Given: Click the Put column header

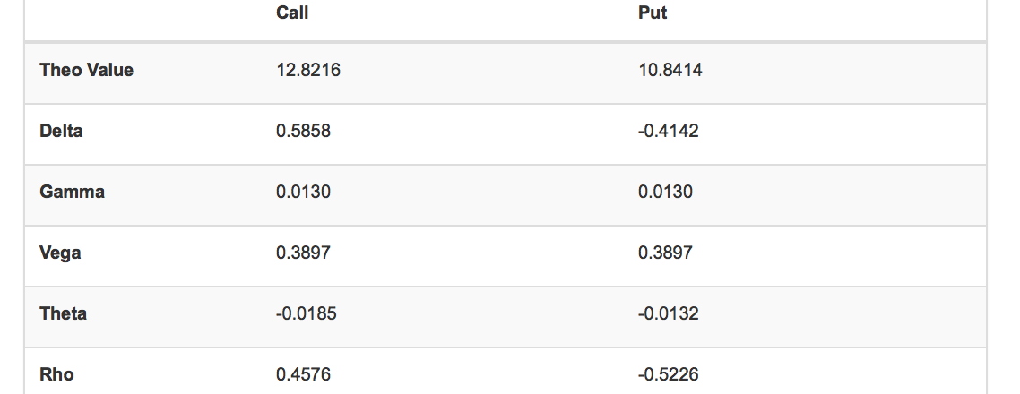Looking at the screenshot, I should pos(653,13).
